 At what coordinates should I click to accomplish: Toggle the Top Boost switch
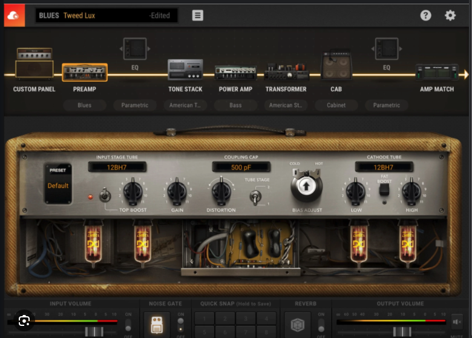[105, 195]
